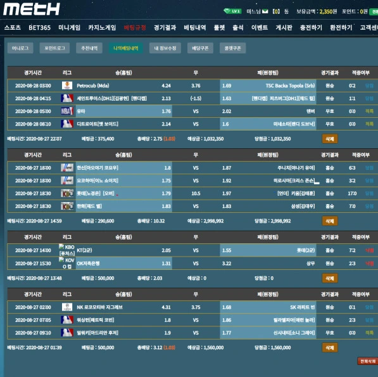The width and height of the screenshot is (378, 377).
Task: Click the KBO 퓨처스 icon beside KT(2군)
Action: click(67, 250)
